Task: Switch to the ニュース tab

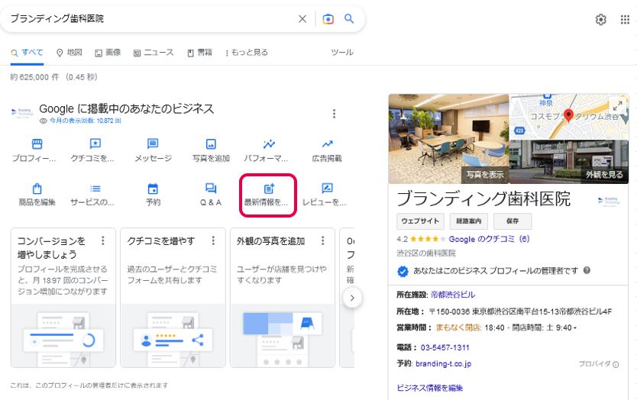Action: pyautogui.click(x=154, y=53)
